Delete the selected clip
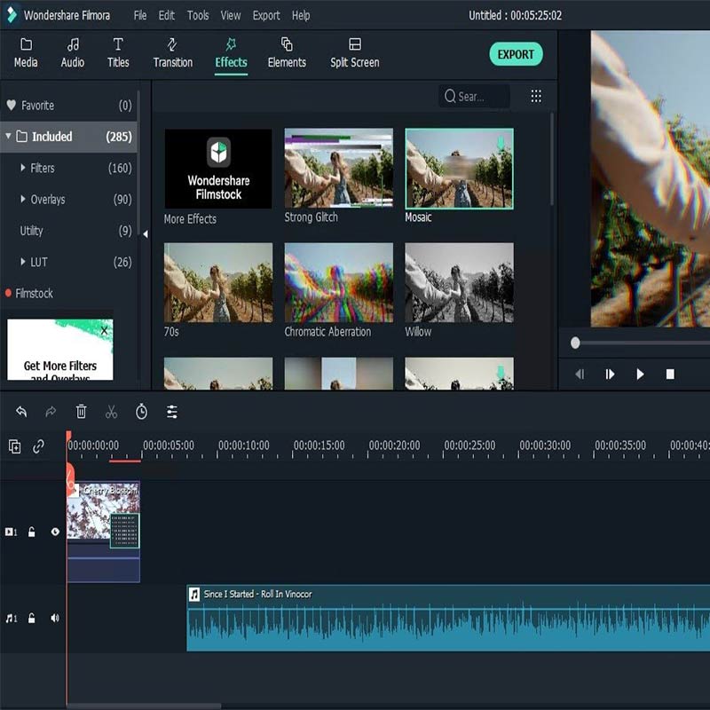710x710 pixels. click(x=81, y=412)
